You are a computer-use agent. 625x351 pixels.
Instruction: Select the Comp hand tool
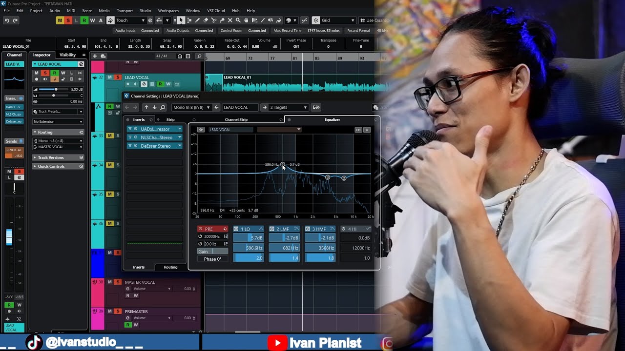point(247,20)
